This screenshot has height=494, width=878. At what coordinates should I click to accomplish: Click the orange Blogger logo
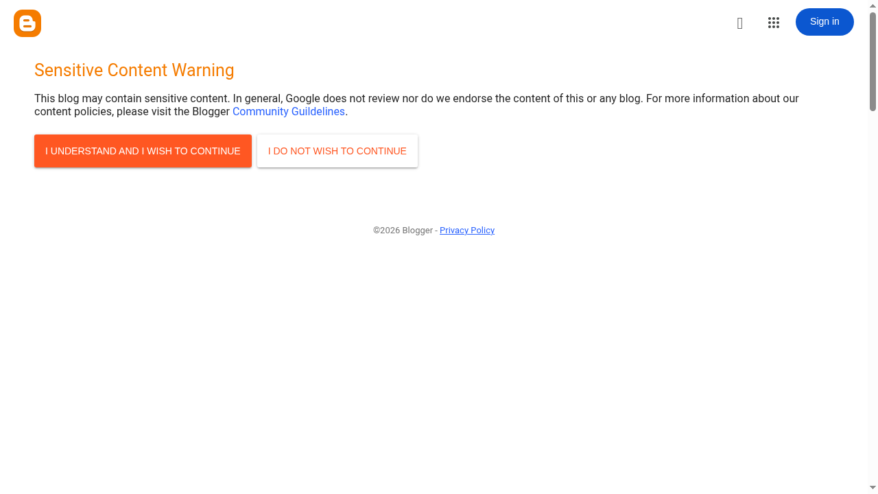coord(27,23)
